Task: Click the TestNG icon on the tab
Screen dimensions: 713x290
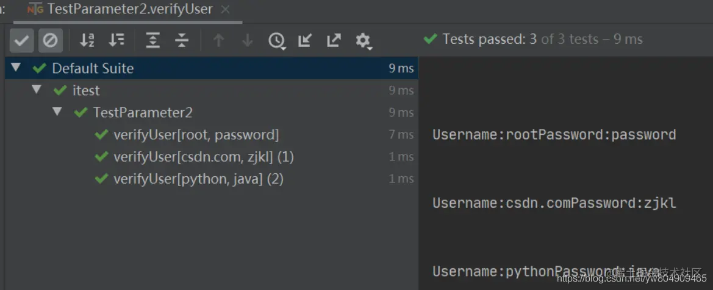Action: pyautogui.click(x=35, y=9)
